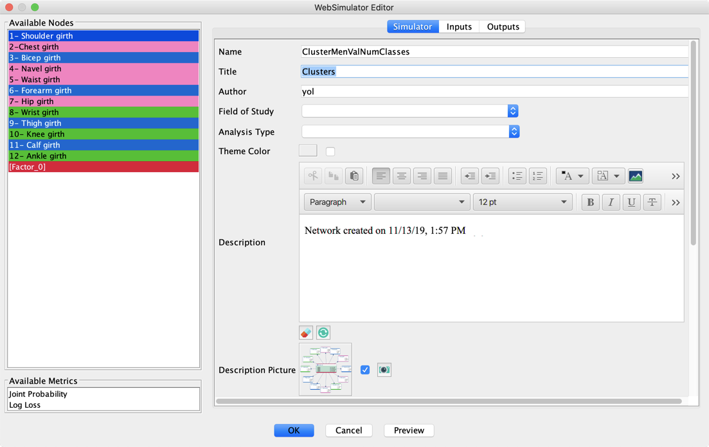This screenshot has height=447, width=709.
Task: Click the Theme Color swatch
Action: tap(308, 151)
